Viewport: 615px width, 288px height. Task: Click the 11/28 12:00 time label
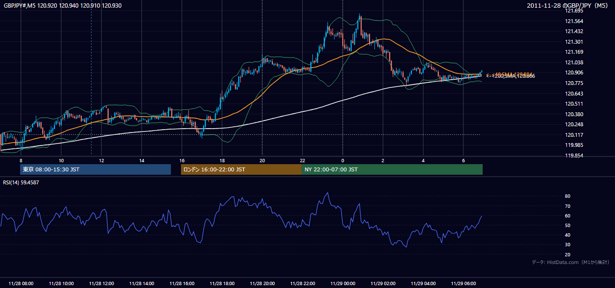point(101,284)
